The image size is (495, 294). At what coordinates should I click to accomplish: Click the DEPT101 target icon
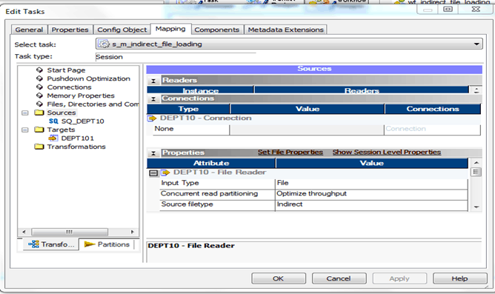point(53,138)
